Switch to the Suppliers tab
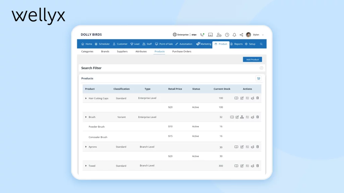Screen dimensions: 344x193 tap(122, 51)
